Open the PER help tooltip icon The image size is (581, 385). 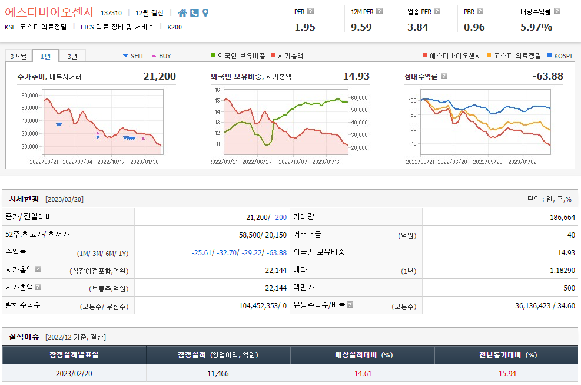coord(310,11)
